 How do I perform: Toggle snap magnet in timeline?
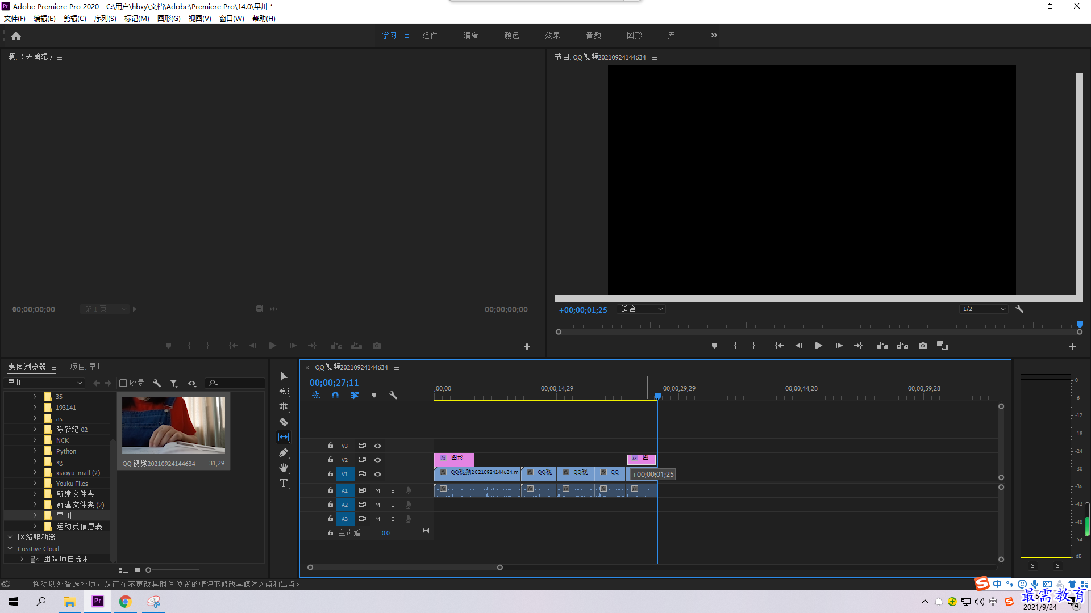335,395
